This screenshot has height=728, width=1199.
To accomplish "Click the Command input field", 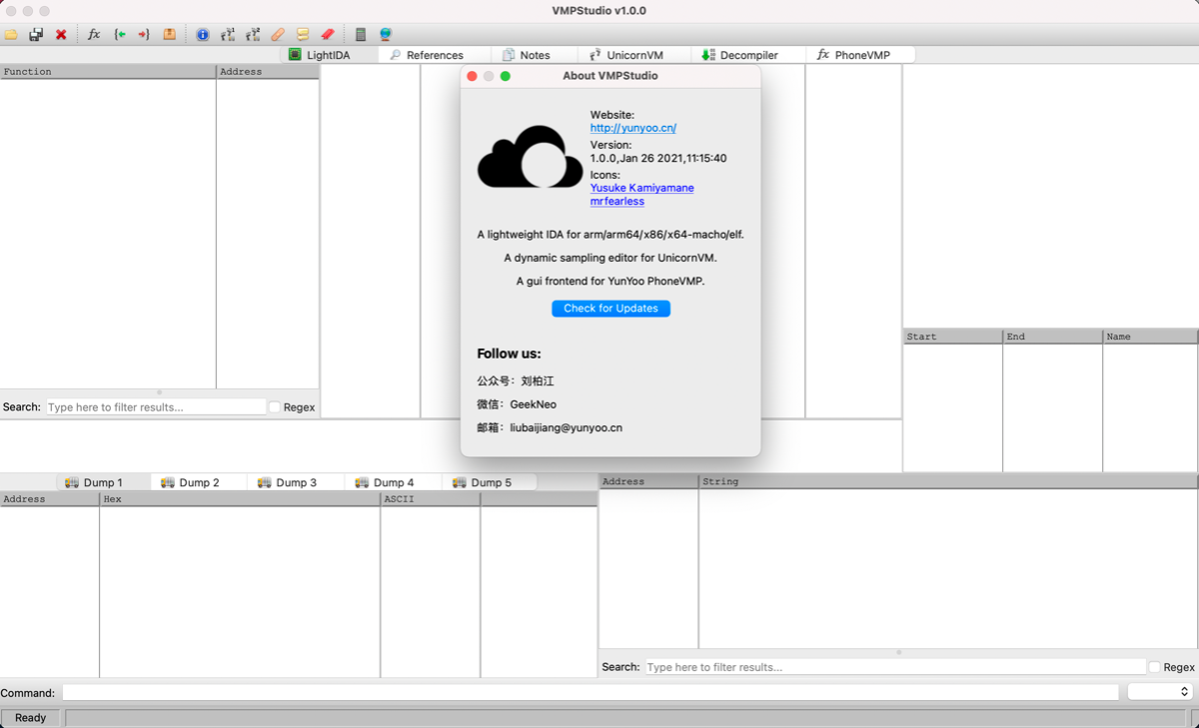I will point(591,692).
